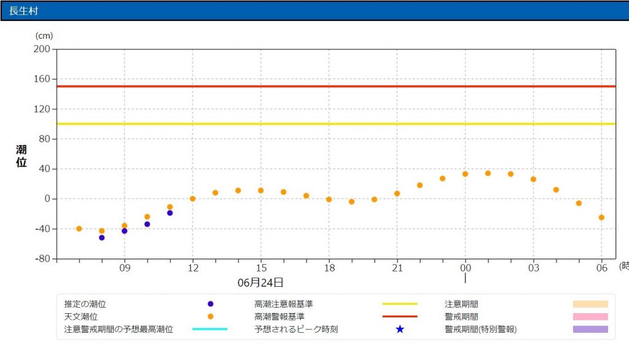Click the purple estimated tide point at 08 o'clock
The height and width of the screenshot is (350, 629).
point(102,238)
